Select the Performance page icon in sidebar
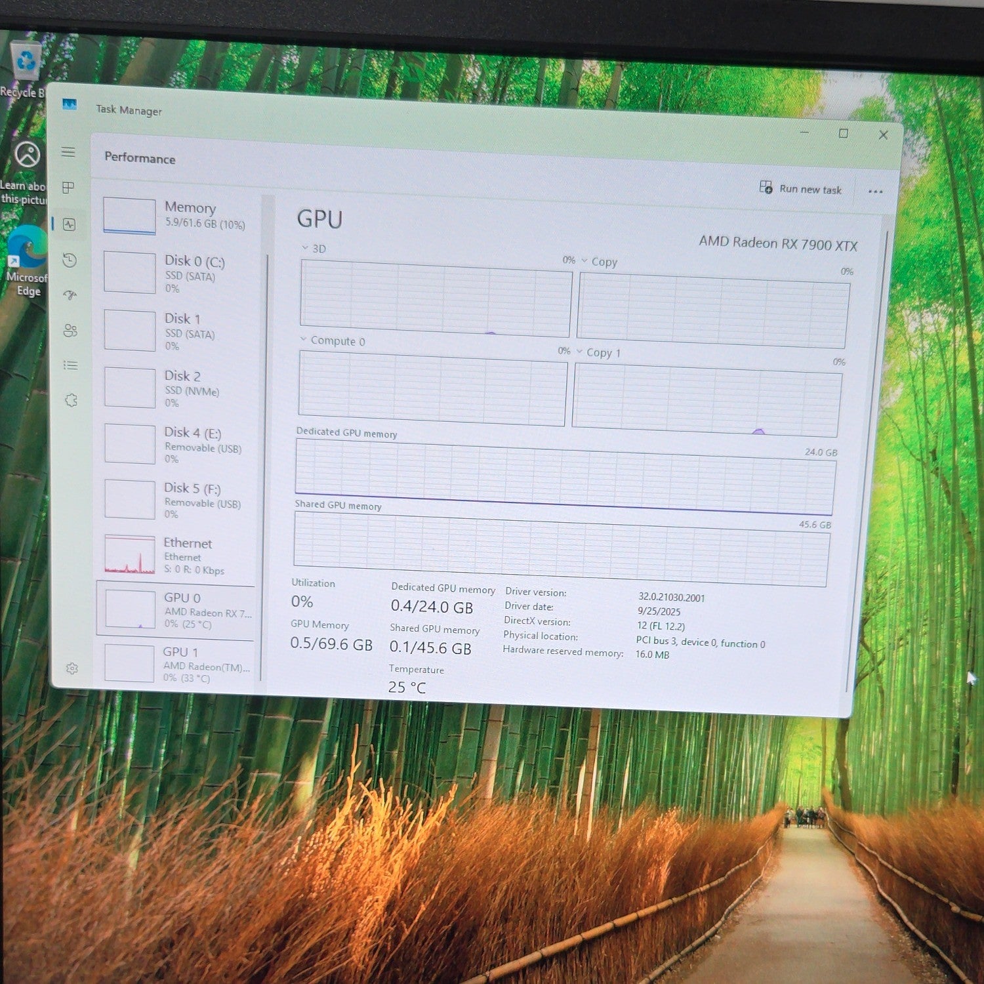 pyautogui.click(x=69, y=224)
